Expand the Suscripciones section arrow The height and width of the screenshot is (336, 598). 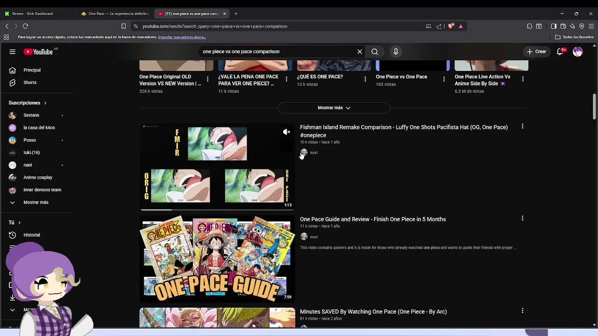coord(45,103)
